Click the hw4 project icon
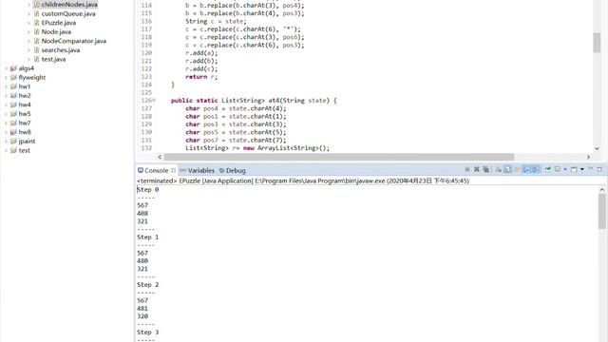608x342 pixels. pos(13,104)
